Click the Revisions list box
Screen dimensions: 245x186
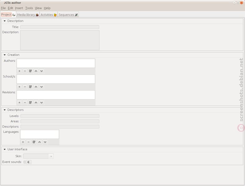coord(56,95)
